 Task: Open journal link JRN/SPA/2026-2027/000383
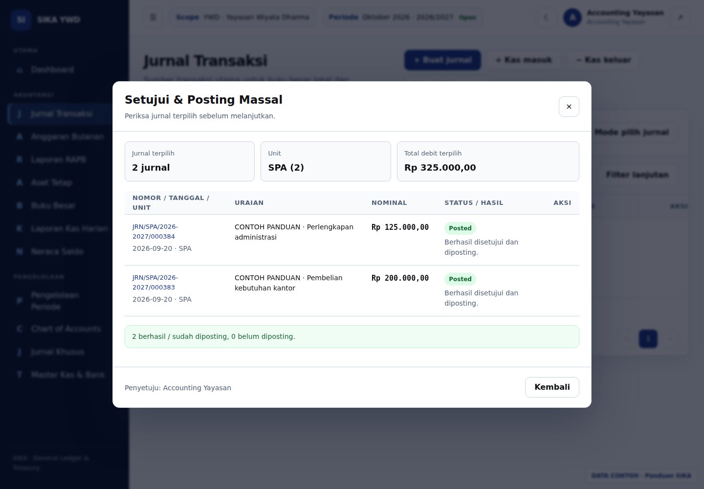[155, 283]
